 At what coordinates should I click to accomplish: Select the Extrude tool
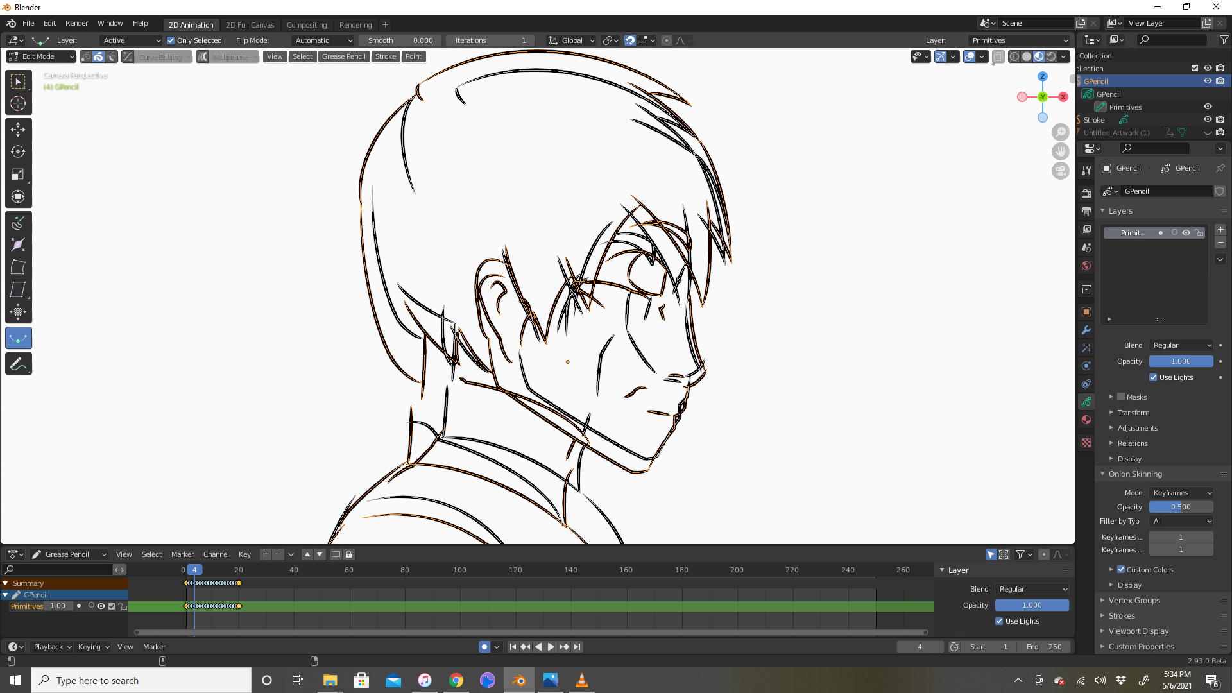(18, 223)
